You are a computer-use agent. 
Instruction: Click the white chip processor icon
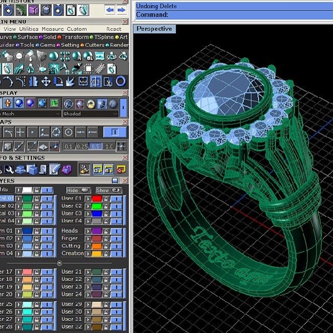coord(88,69)
